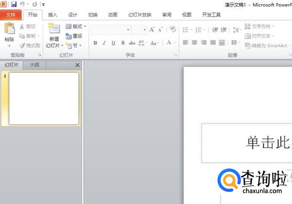
Task: Toggle italic formatting
Action: tap(104, 43)
